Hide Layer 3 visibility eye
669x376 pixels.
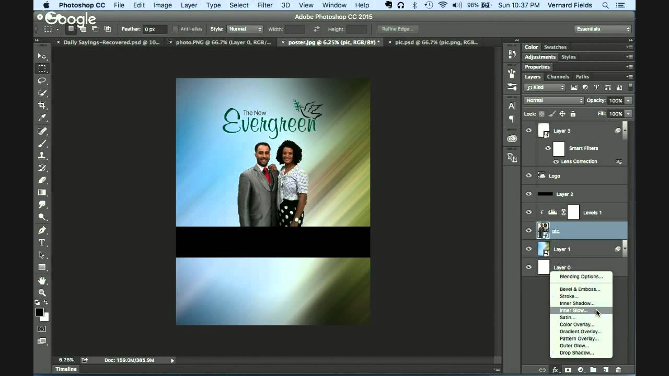pyautogui.click(x=528, y=131)
